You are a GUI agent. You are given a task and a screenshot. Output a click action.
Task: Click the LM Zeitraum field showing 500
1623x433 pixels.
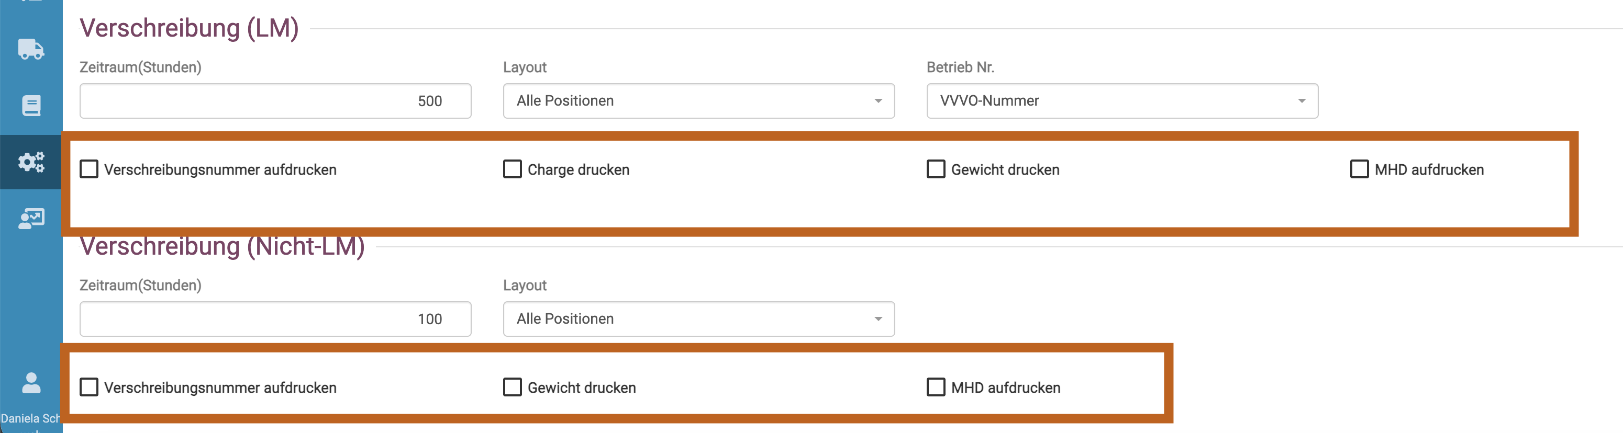(x=275, y=101)
